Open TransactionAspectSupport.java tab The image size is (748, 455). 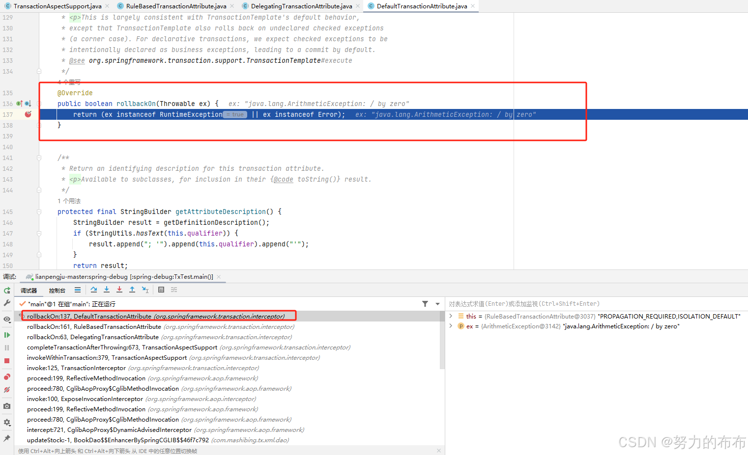pos(58,6)
